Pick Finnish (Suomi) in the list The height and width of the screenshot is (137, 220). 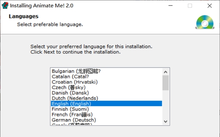coord(106,109)
